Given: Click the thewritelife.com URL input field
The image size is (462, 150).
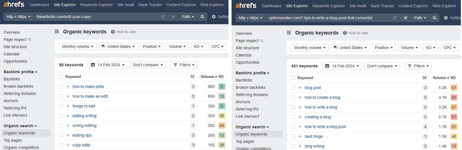Looking at the screenshot, I should (x=97, y=17).
